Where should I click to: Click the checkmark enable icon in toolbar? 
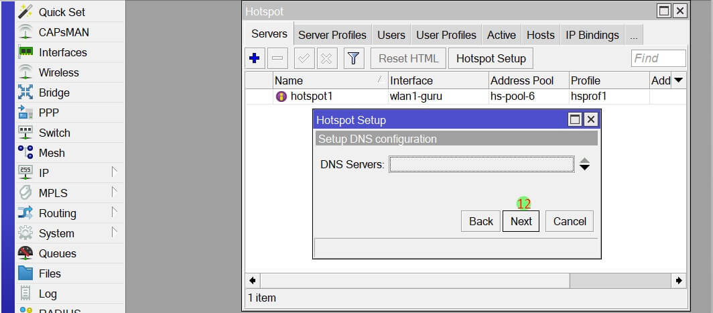304,58
